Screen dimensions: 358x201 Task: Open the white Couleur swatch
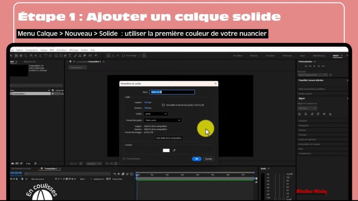[x=166, y=150]
